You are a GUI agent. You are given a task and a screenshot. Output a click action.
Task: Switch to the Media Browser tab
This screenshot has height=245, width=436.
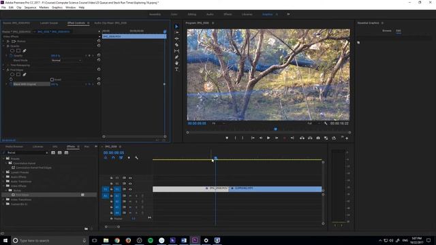(14, 147)
